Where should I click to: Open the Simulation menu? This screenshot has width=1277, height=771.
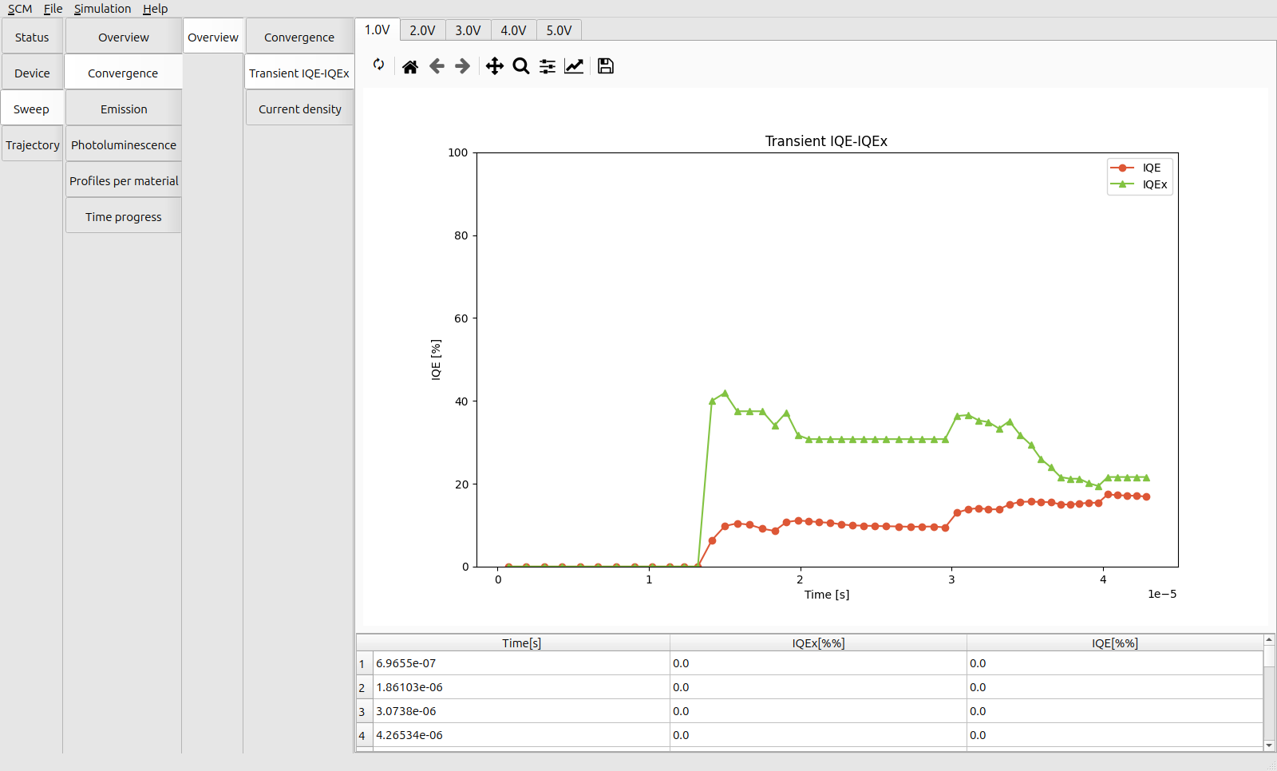tap(102, 9)
